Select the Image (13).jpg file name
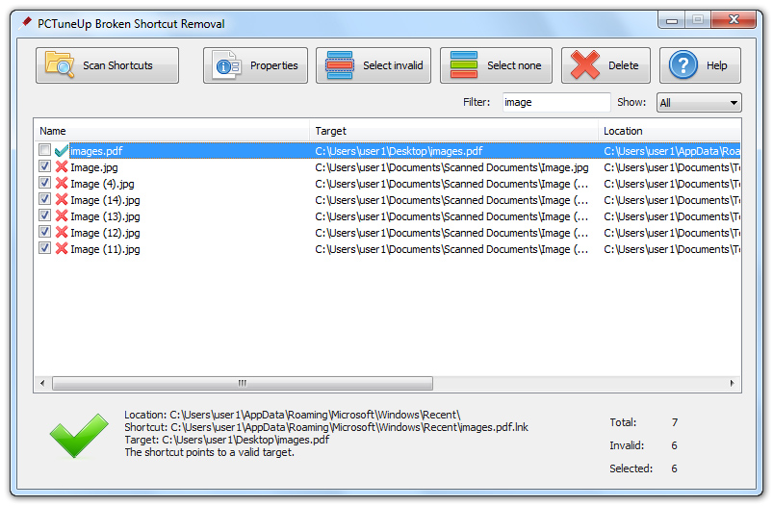The image size is (773, 506). 105,216
